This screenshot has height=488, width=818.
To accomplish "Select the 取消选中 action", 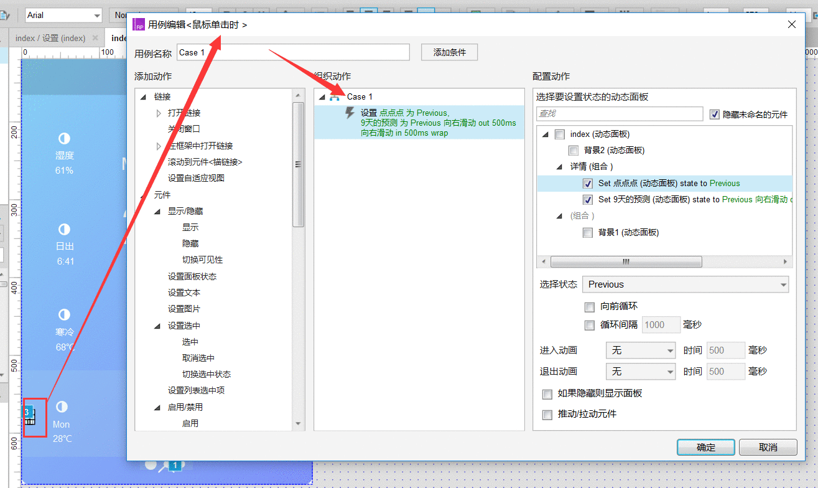I will point(198,359).
